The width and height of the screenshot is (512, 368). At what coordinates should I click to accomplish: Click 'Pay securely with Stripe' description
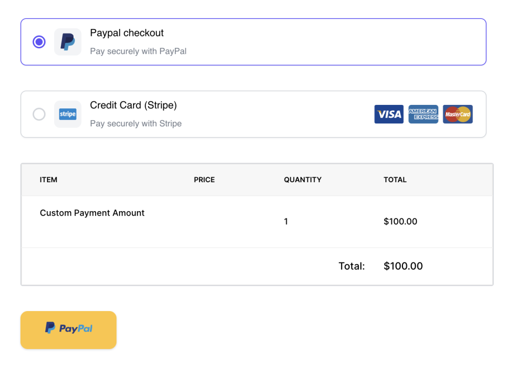tap(136, 123)
